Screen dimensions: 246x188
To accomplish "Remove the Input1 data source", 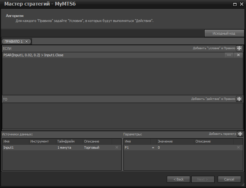I will point(117,148).
